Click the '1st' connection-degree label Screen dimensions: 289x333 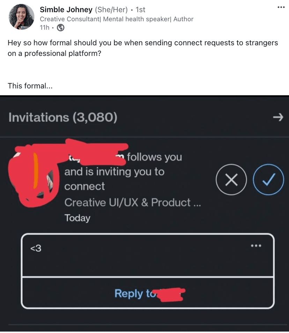140,9
